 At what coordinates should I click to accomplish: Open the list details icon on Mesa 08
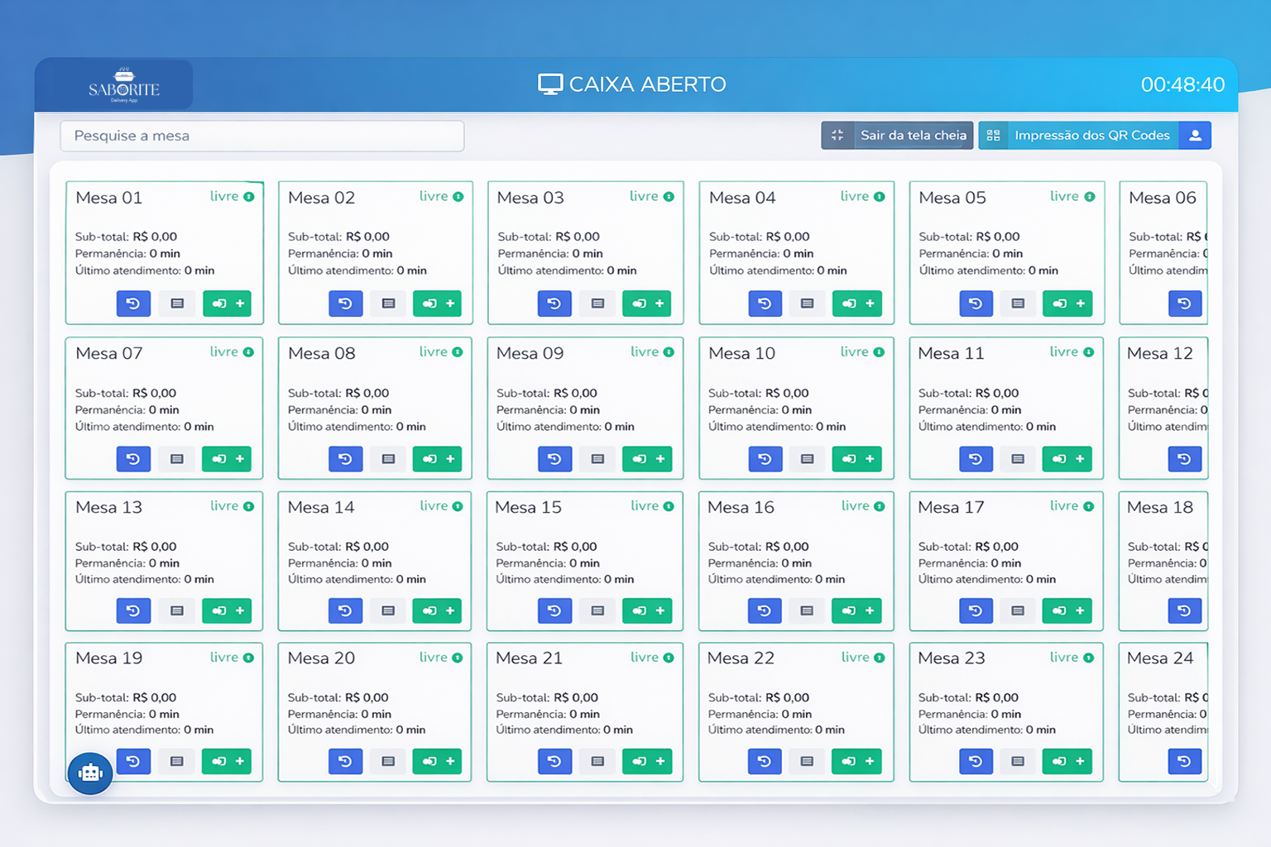[x=388, y=459]
